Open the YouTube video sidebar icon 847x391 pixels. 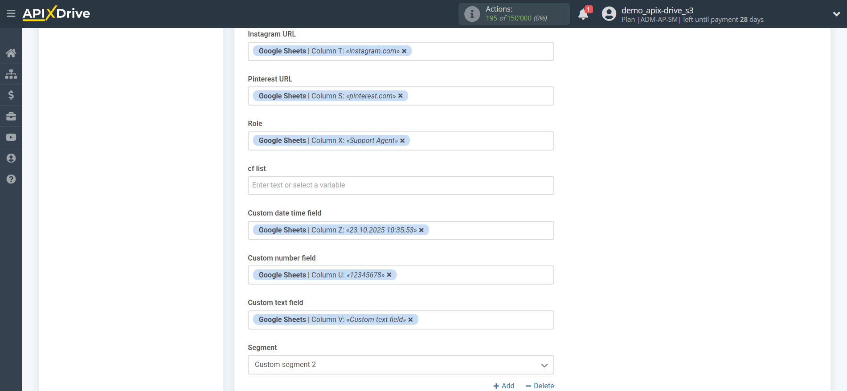pos(11,137)
